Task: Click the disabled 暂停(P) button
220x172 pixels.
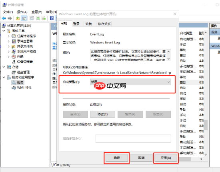Action: coord(130,114)
